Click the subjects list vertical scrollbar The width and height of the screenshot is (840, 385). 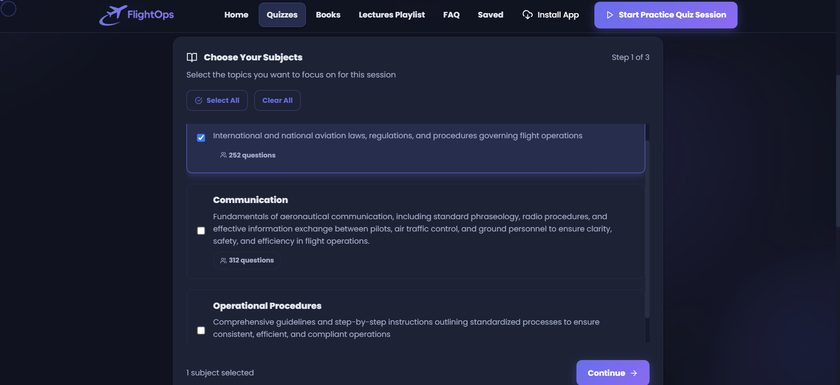[647, 227]
